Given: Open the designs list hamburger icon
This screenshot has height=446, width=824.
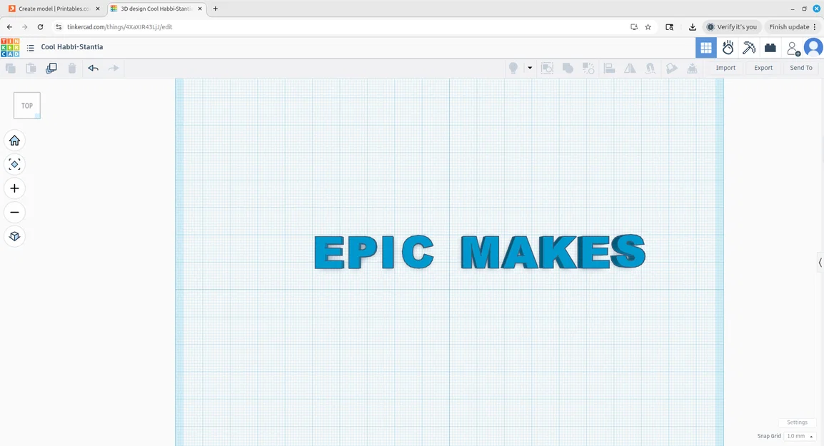Looking at the screenshot, I should [x=31, y=48].
